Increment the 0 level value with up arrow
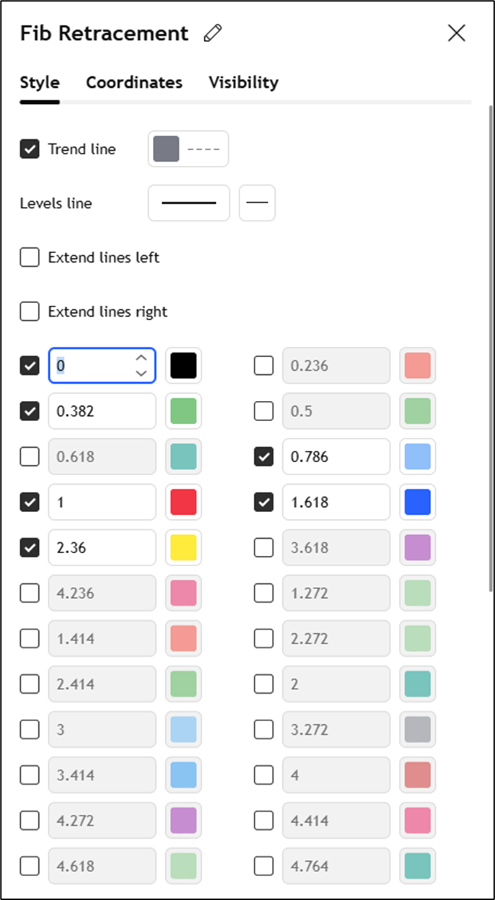 [141, 358]
